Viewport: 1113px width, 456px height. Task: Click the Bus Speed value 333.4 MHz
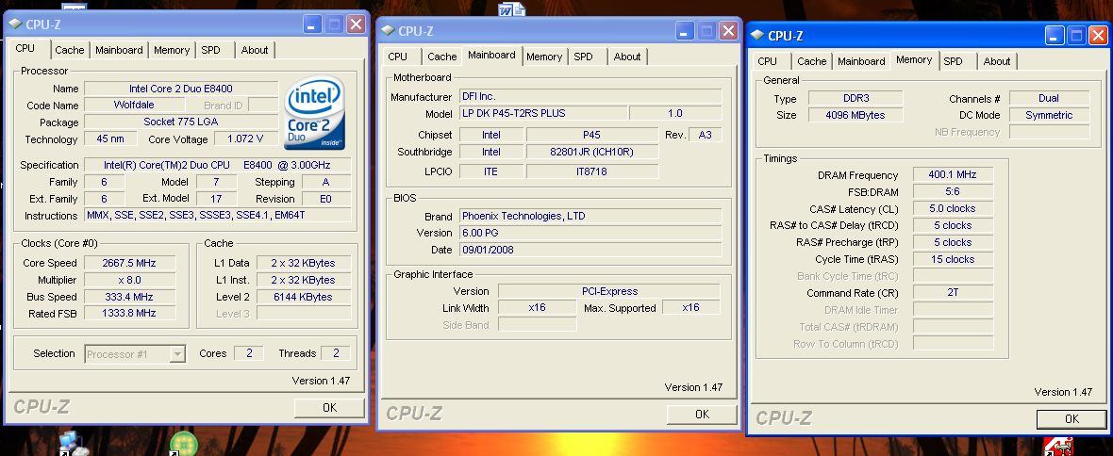(x=128, y=297)
